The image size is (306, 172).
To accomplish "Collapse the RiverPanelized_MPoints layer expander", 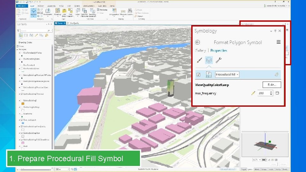I will tap(19, 53).
